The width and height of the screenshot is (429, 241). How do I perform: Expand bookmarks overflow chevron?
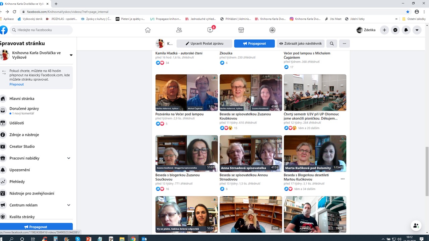point(396,19)
